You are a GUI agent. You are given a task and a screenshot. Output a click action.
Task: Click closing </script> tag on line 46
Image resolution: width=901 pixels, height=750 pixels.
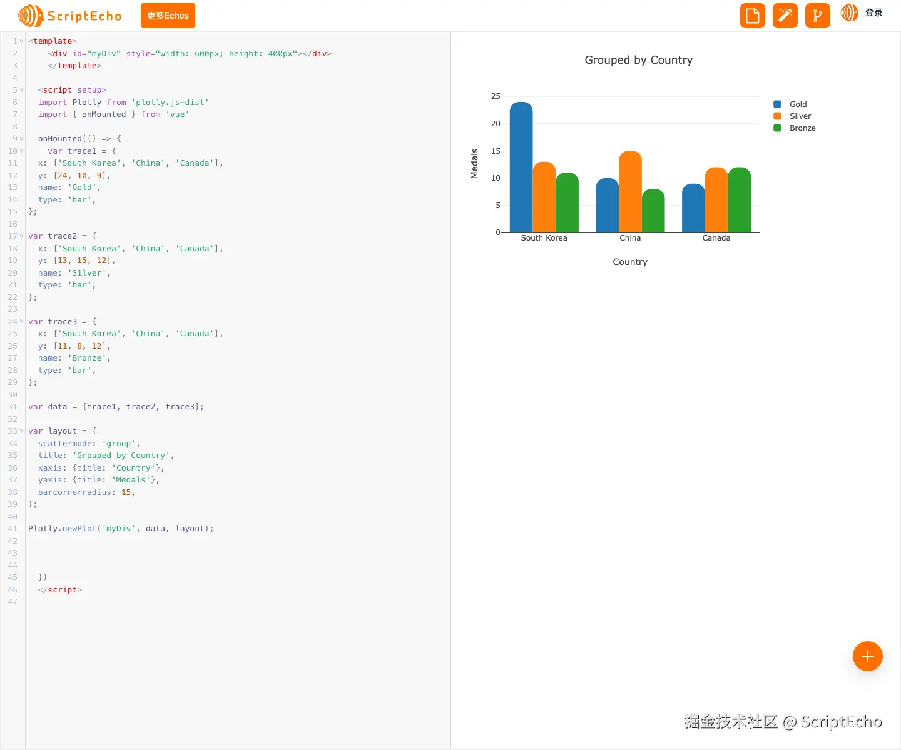click(x=59, y=590)
